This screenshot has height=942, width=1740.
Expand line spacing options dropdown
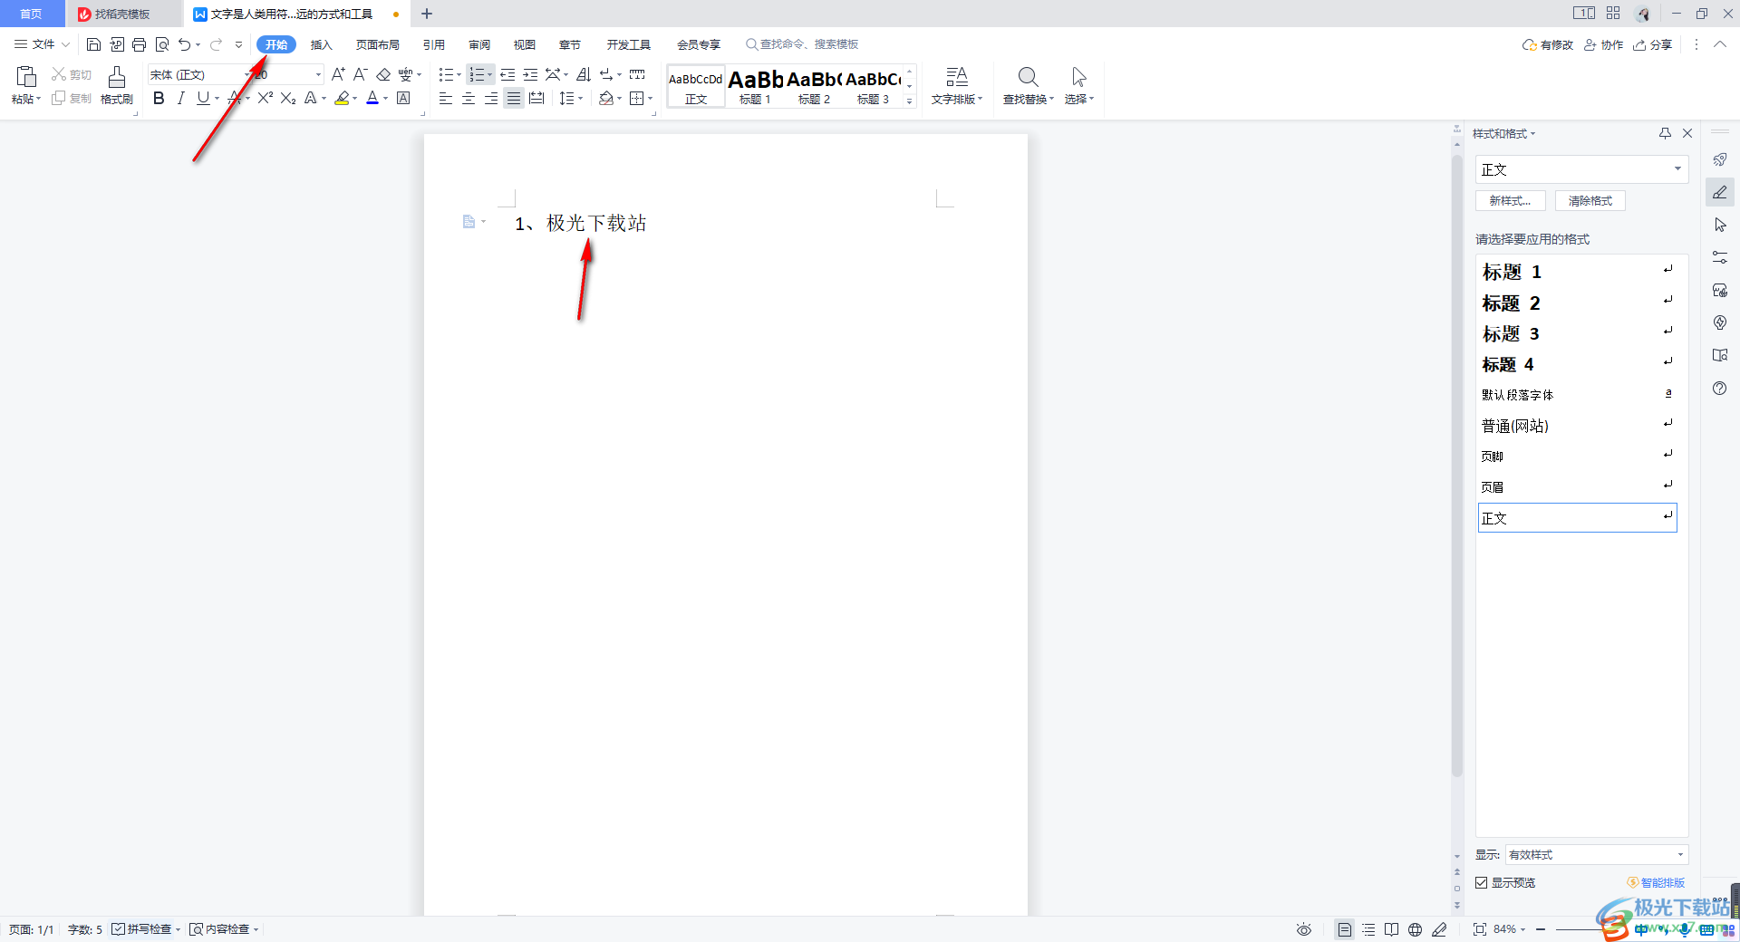coord(580,99)
